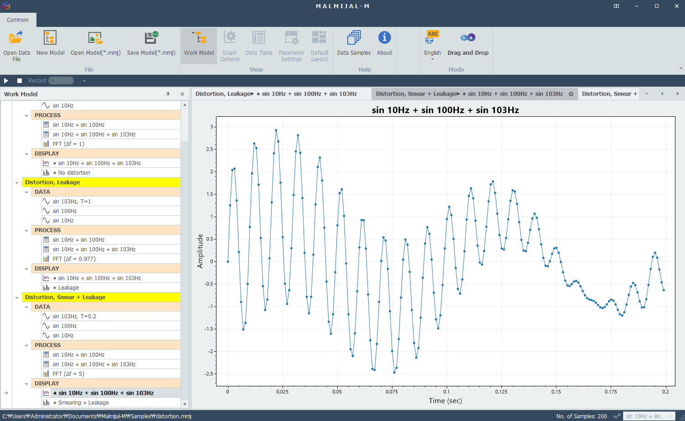The image size is (685, 421).
Task: Collapse the Distortion, Smear + Leakage group
Action: click(17, 297)
